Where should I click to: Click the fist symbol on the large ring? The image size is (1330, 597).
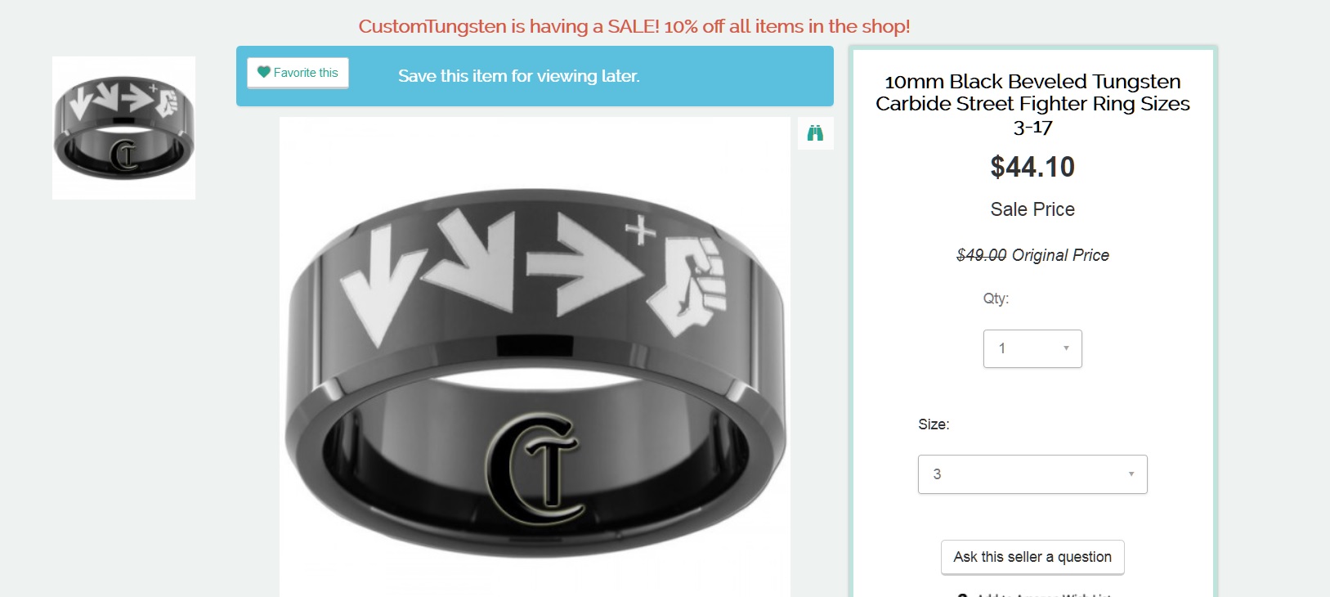687,285
